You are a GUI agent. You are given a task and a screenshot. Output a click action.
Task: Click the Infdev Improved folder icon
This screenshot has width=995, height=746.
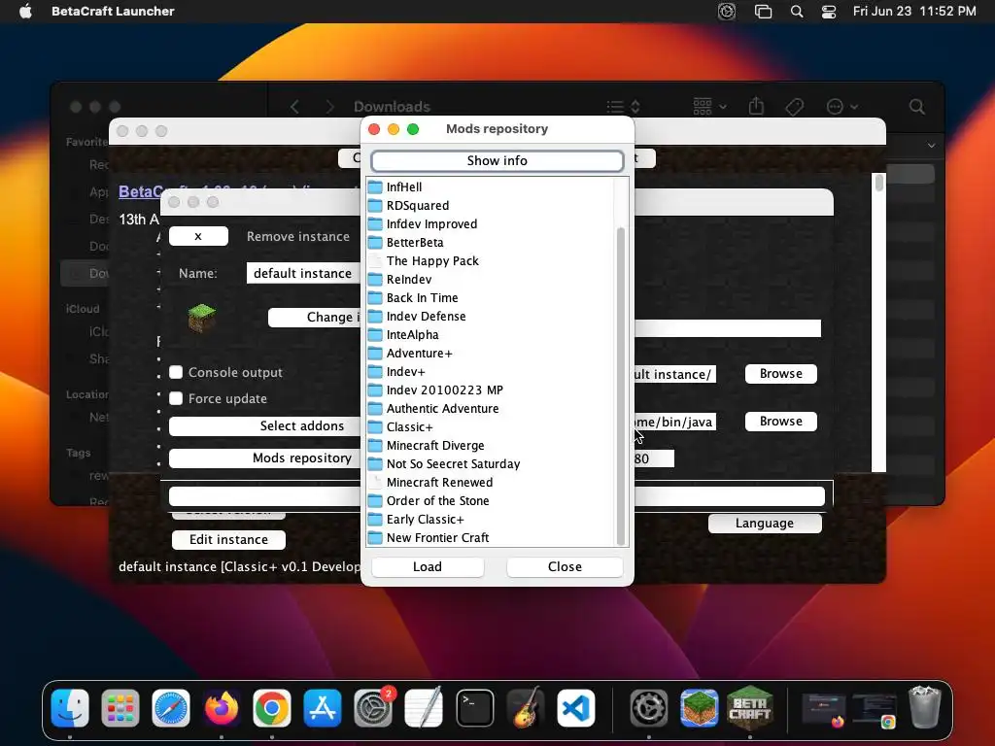[x=375, y=224]
